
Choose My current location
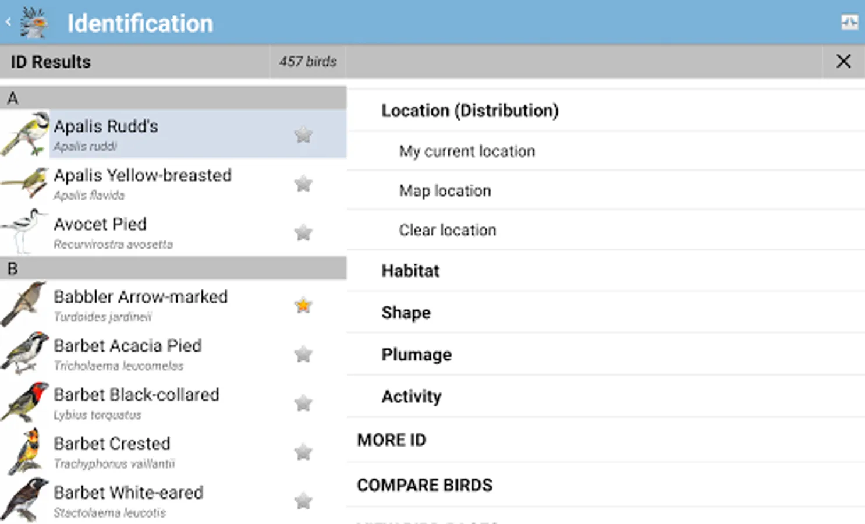pos(467,151)
